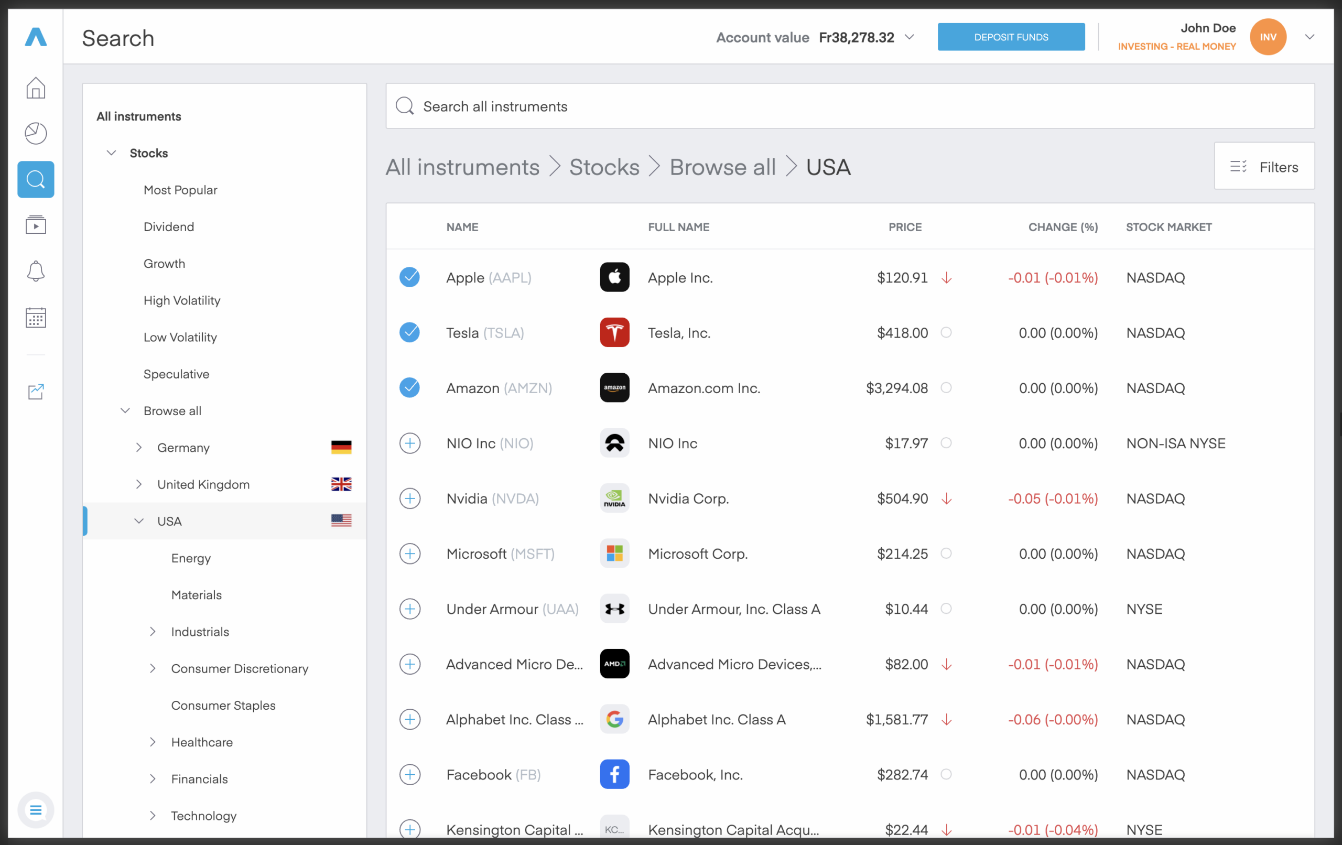Viewport: 1342px width, 845px height.
Task: Navigate to Stocks in the breadcrumb
Action: click(x=603, y=167)
